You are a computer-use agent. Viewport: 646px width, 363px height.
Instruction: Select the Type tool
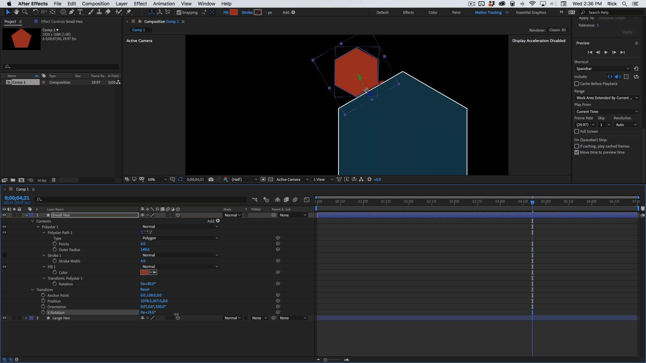[80, 12]
